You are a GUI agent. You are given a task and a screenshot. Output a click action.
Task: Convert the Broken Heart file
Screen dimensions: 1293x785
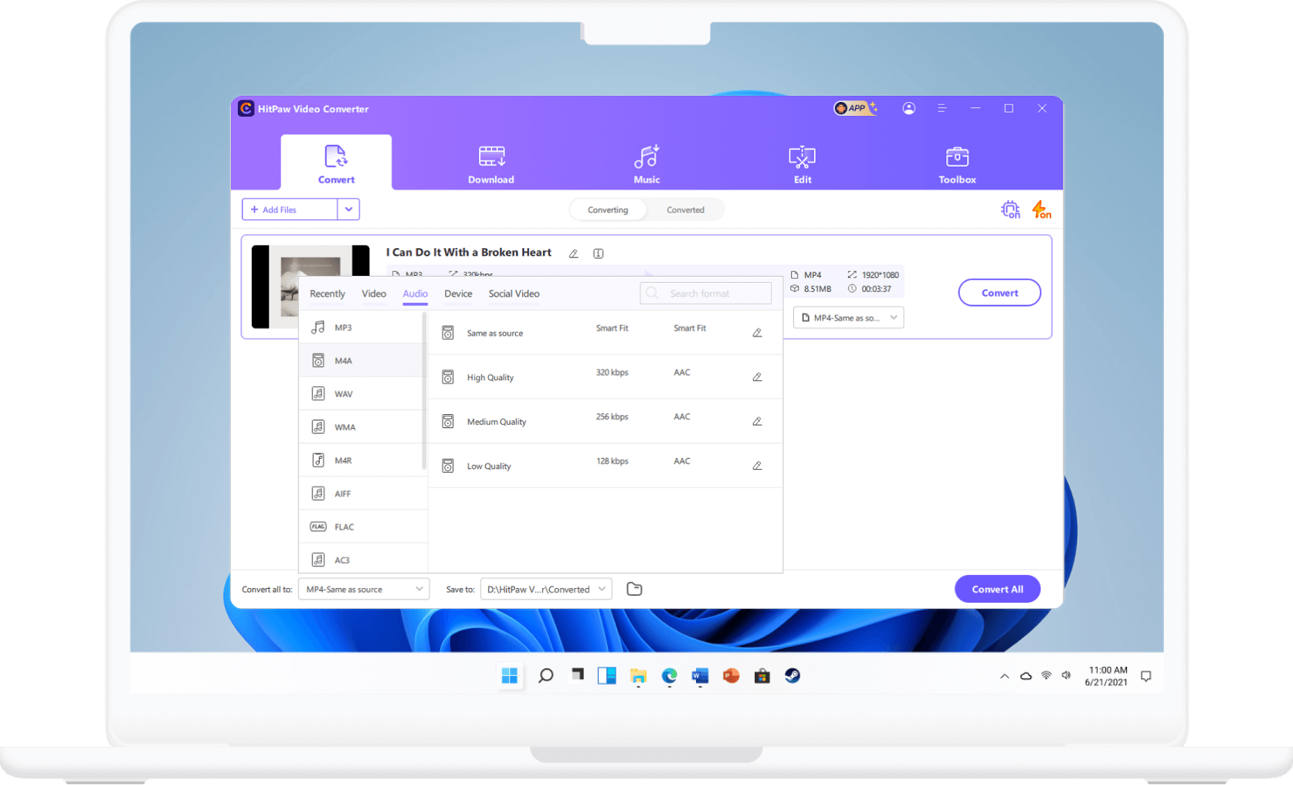pyautogui.click(x=999, y=293)
